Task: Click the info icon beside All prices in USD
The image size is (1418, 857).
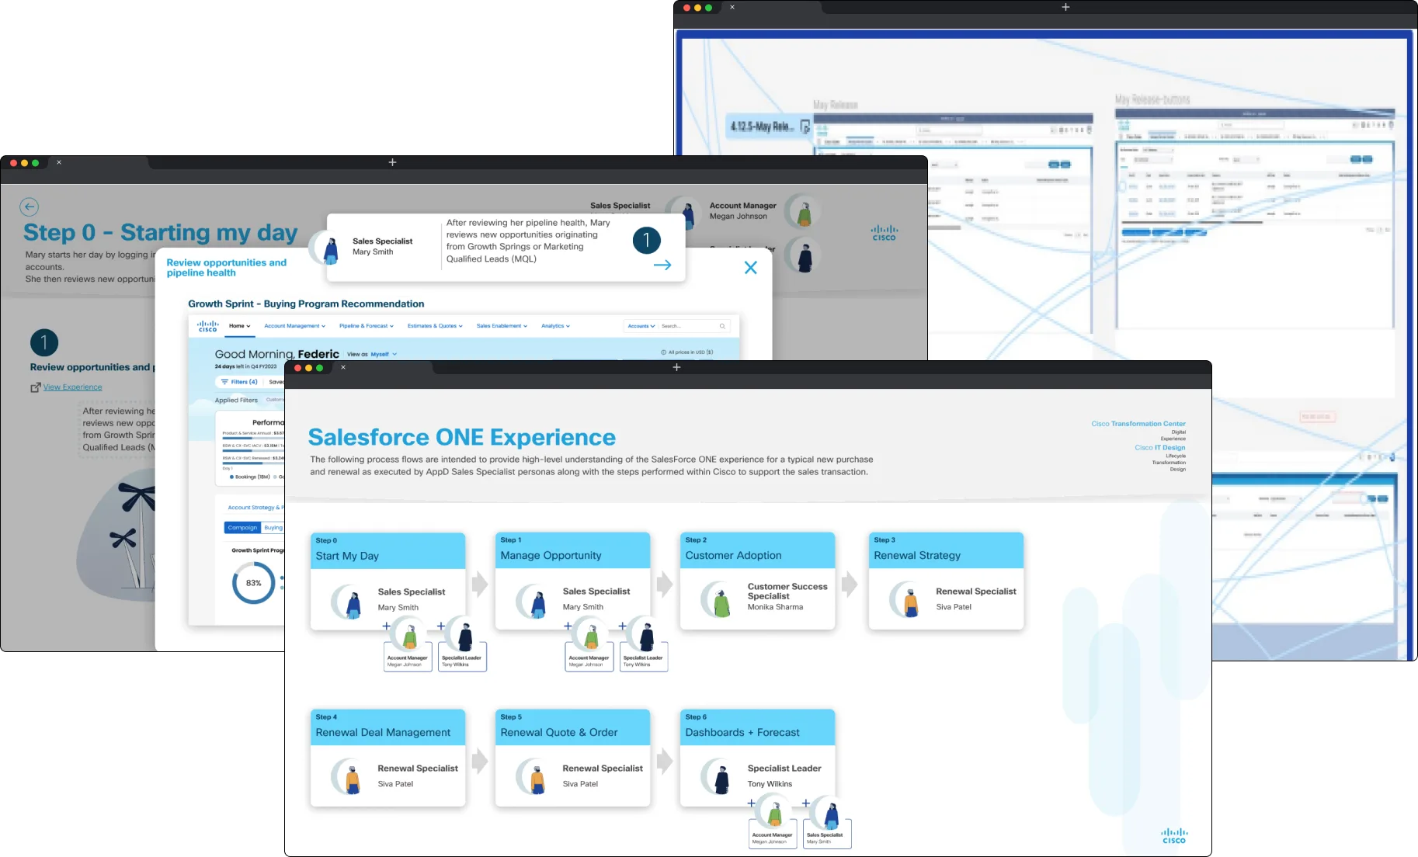Action: pyautogui.click(x=663, y=352)
